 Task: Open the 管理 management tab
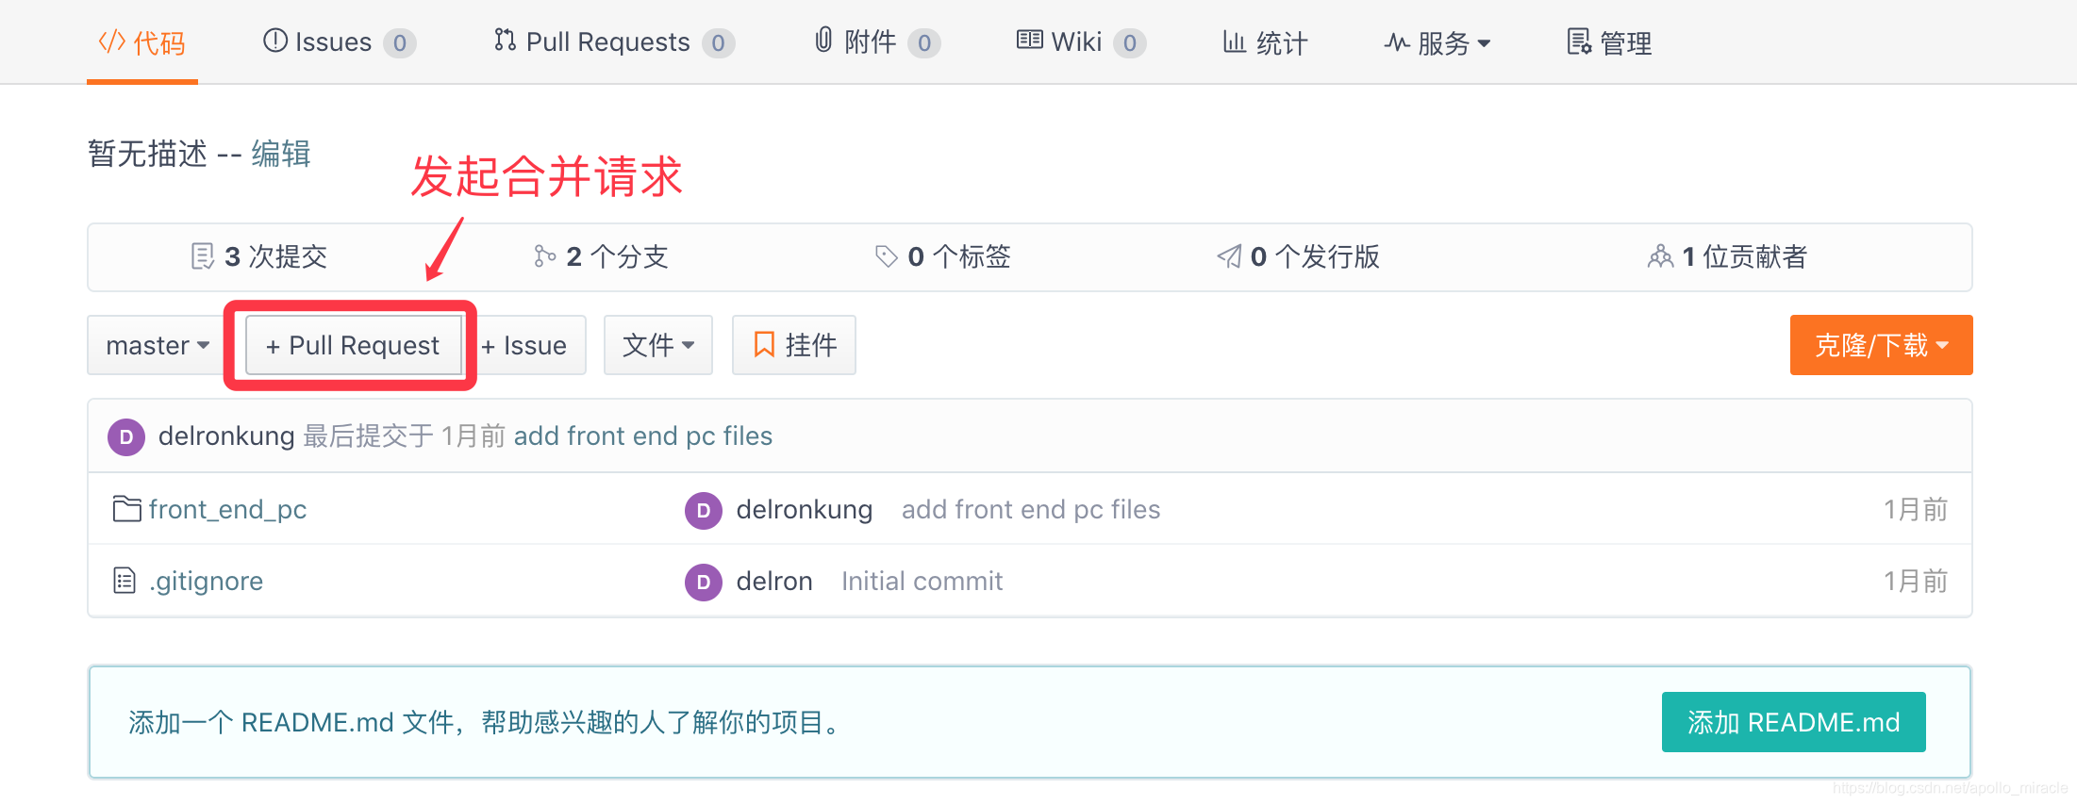click(x=1609, y=42)
